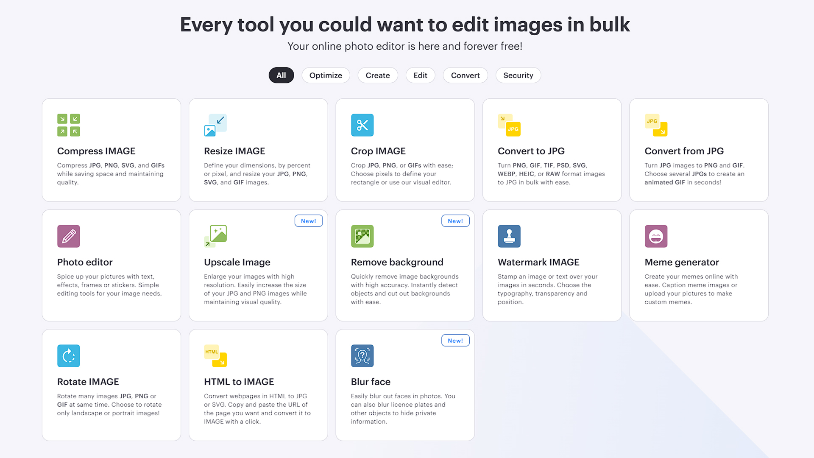The image size is (814, 458).
Task: Click the Compress IMAGE green arrows icon
Action: (x=69, y=125)
